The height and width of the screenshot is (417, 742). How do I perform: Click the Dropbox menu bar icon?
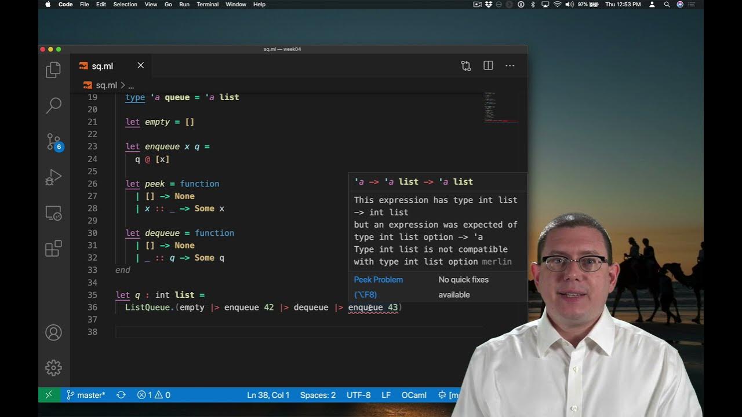click(489, 4)
